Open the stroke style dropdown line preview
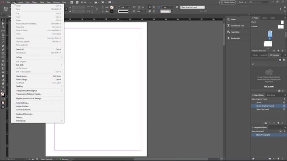The height and width of the screenshot is (161, 287). [x=123, y=11]
